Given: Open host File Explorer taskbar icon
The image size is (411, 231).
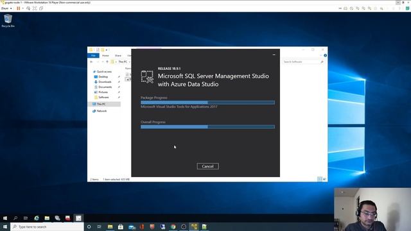Looking at the screenshot, I should coord(110,227).
